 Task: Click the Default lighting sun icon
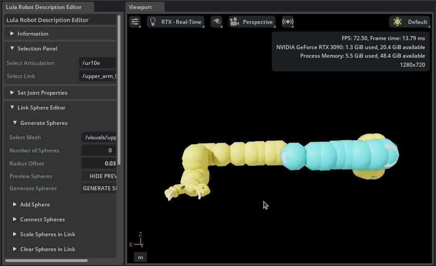pyautogui.click(x=397, y=22)
